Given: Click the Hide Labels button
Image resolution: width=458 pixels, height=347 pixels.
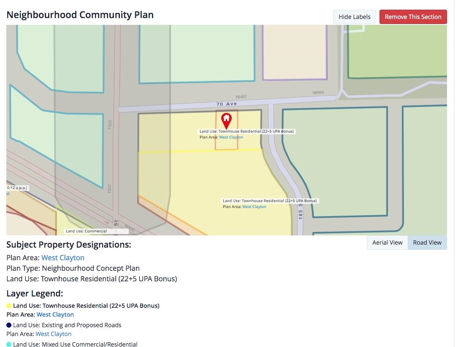Looking at the screenshot, I should click(x=354, y=17).
